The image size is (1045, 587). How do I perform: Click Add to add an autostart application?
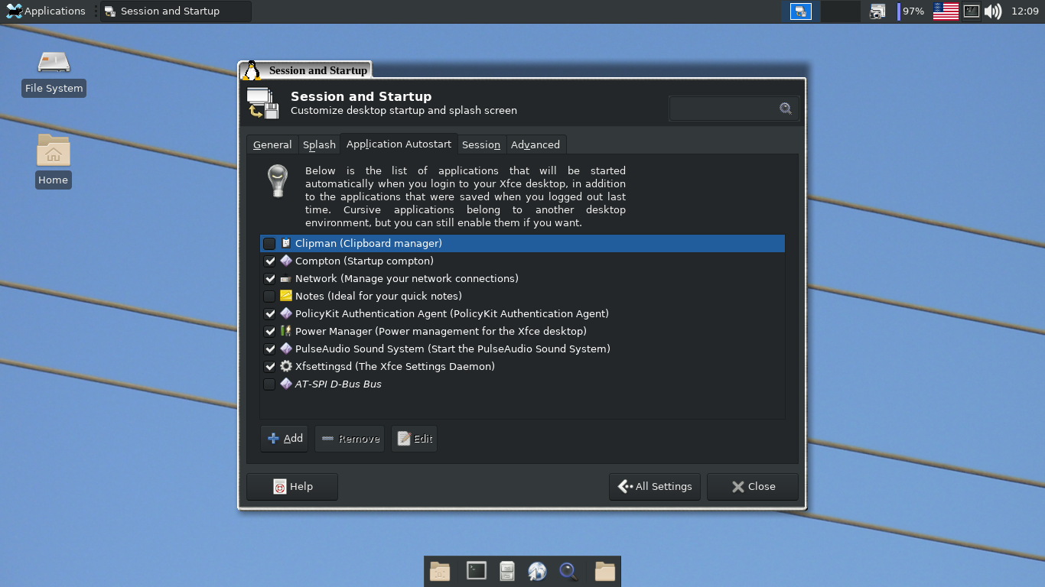click(285, 439)
